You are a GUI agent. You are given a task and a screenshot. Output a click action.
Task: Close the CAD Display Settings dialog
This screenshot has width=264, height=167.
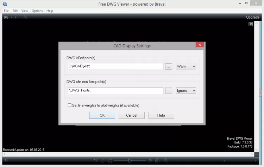[x=200, y=45]
